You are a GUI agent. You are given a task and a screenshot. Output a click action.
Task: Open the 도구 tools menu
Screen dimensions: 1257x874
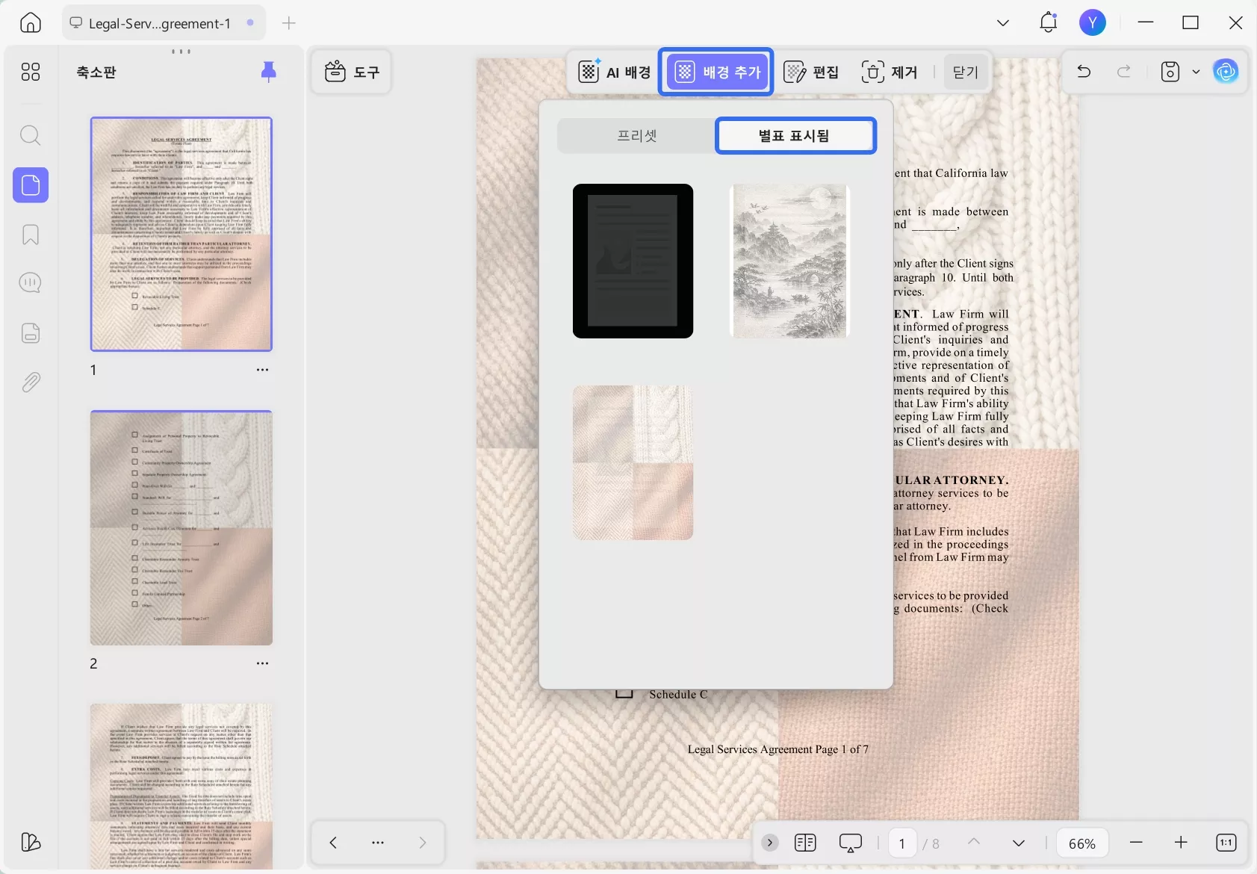click(352, 72)
